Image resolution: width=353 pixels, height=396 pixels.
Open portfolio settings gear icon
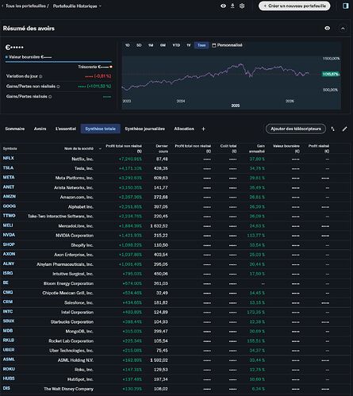(242, 6)
